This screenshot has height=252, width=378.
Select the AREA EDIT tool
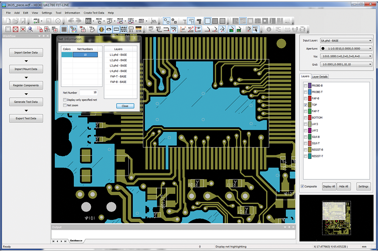tap(141, 21)
